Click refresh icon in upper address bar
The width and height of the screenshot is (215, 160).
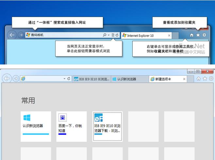point(117,35)
